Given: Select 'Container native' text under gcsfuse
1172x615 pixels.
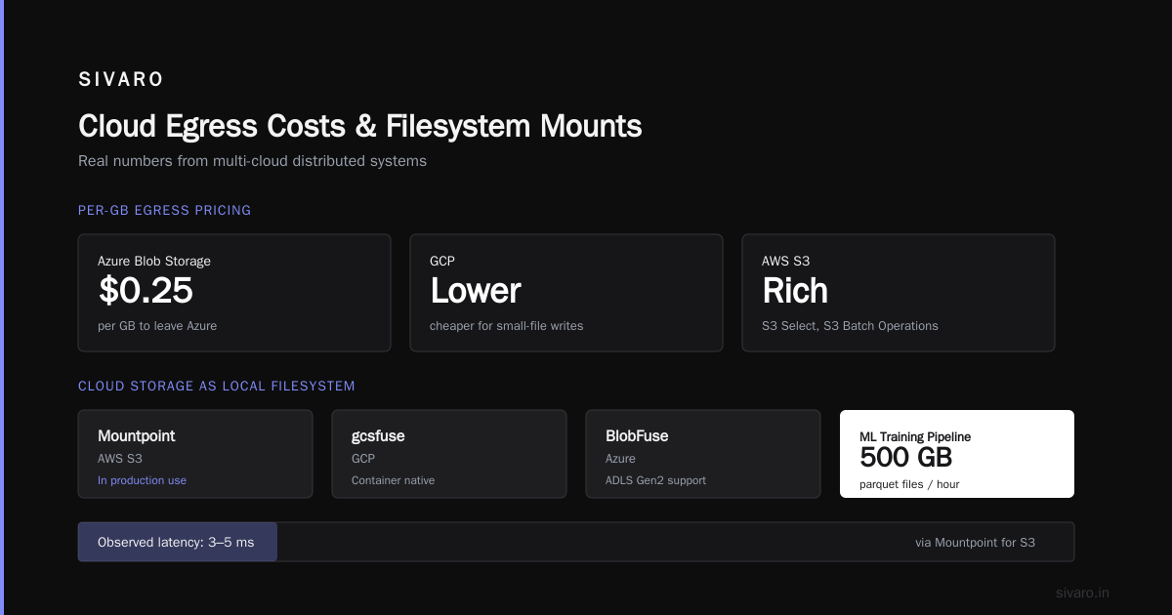Looking at the screenshot, I should pos(393,480).
